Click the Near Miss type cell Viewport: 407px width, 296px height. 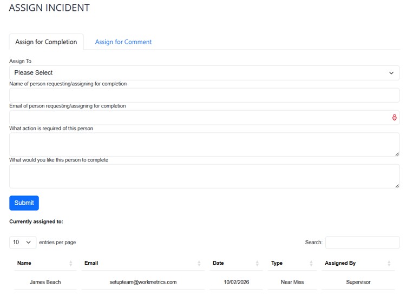pyautogui.click(x=292, y=282)
